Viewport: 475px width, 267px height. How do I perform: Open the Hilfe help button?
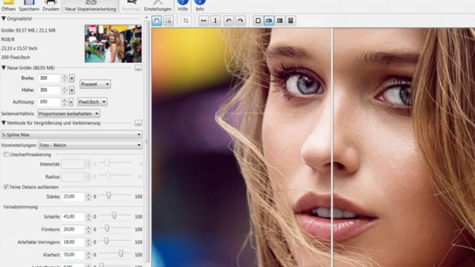(183, 6)
